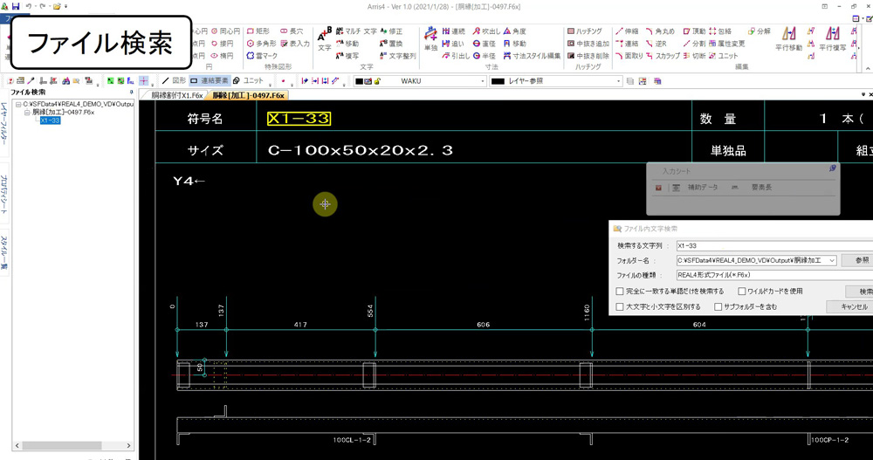873x460 pixels.
Task: Open the レイヤーフィルター side tab
Action: [4, 120]
